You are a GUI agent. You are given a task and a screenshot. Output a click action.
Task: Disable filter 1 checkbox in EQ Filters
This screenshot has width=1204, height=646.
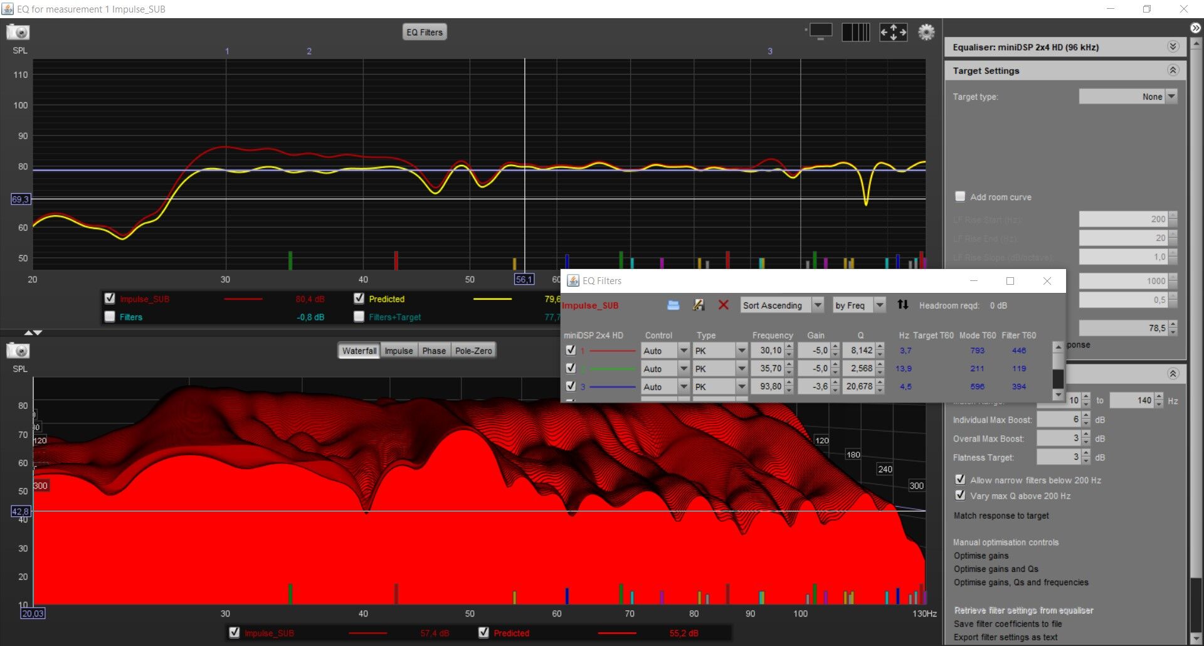tap(571, 350)
